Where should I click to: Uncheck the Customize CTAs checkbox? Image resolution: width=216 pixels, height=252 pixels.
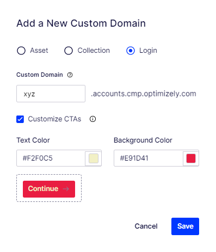click(20, 119)
